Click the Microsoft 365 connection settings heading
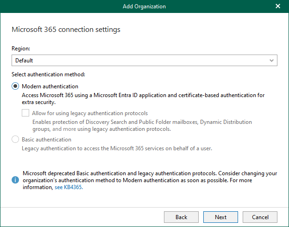Image resolution: width=289 pixels, height=227 pixels. point(66,30)
